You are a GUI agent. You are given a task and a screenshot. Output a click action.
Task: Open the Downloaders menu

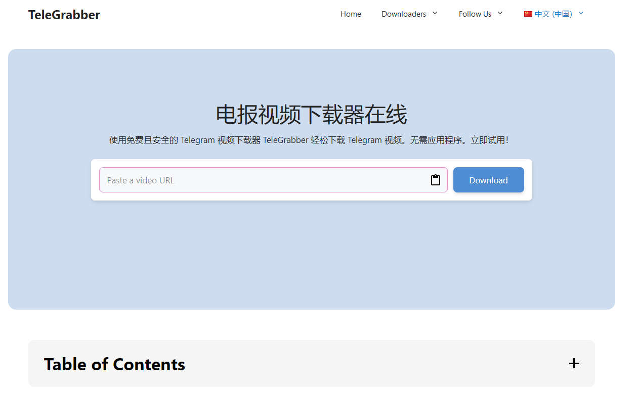point(404,14)
